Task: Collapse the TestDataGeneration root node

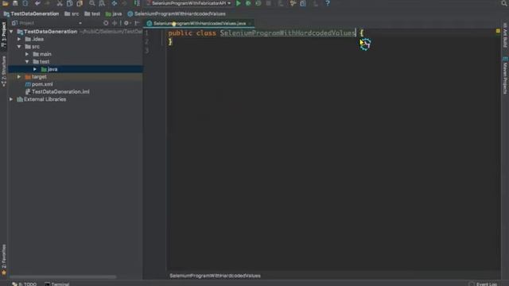Action: point(11,32)
